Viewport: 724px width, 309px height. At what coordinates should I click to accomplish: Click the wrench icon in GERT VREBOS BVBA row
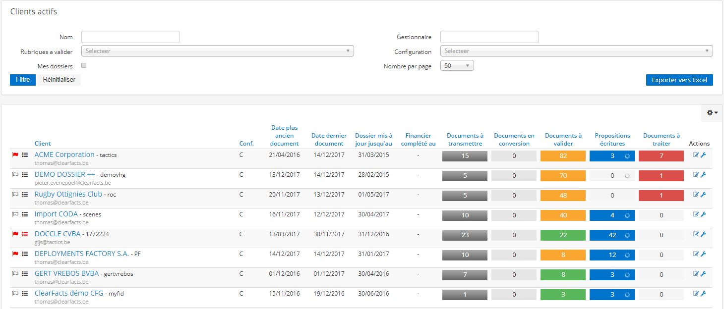(x=703, y=274)
